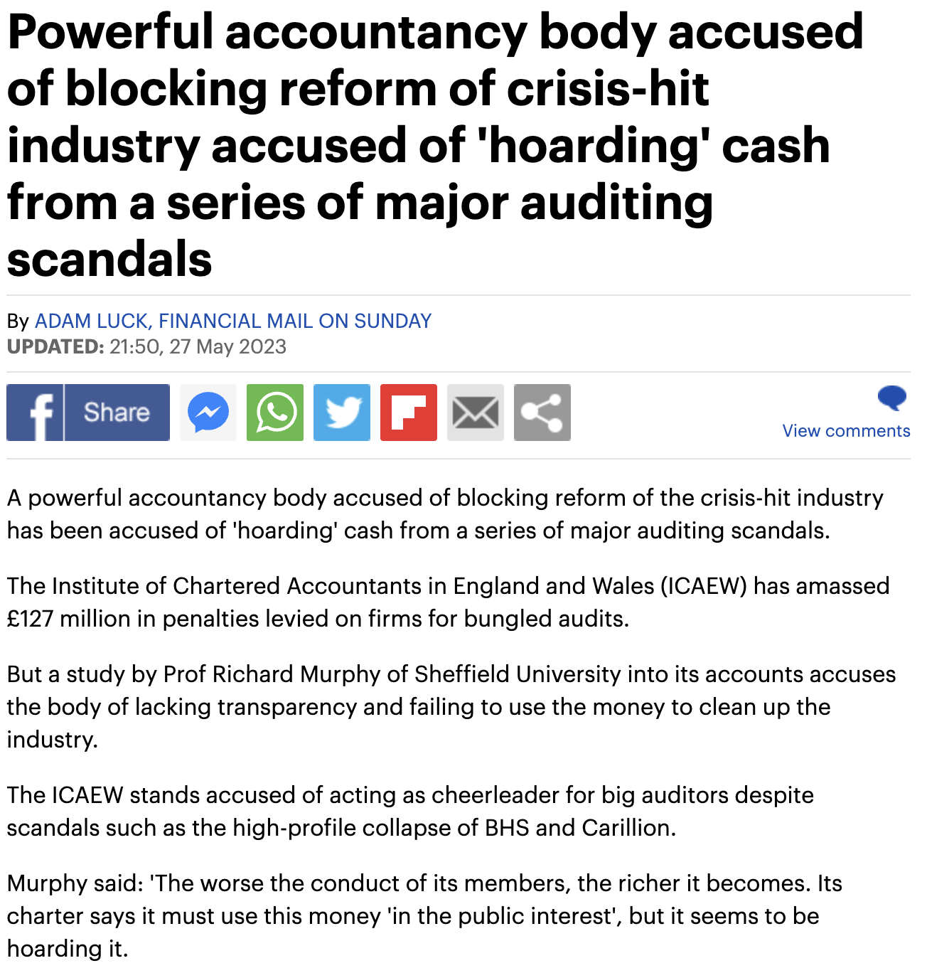Open the View comments link
This screenshot has height=973, width=927.
click(845, 430)
